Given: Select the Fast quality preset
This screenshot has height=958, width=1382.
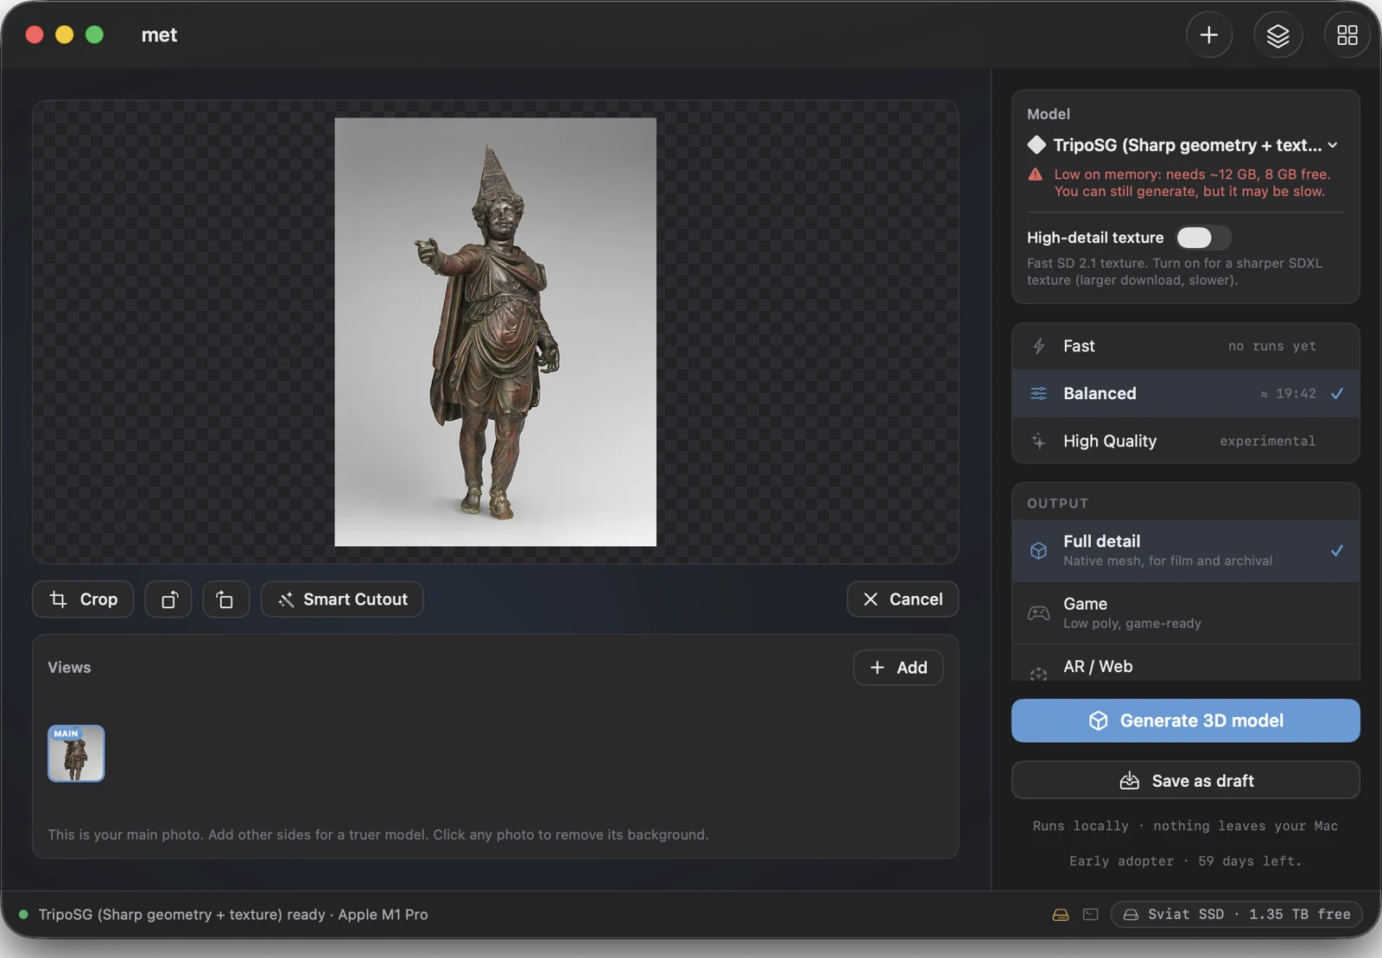Looking at the screenshot, I should click(1186, 346).
